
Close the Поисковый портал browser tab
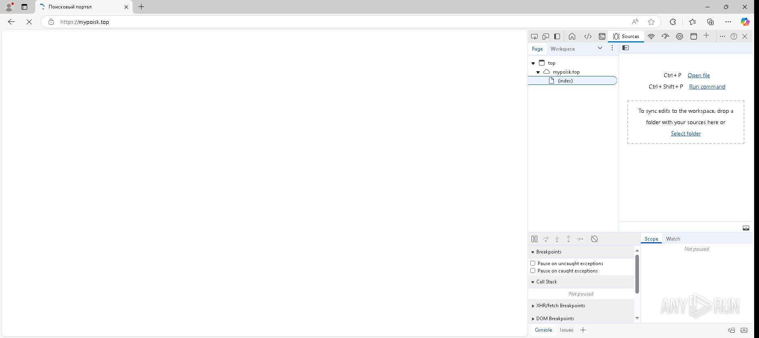click(126, 7)
